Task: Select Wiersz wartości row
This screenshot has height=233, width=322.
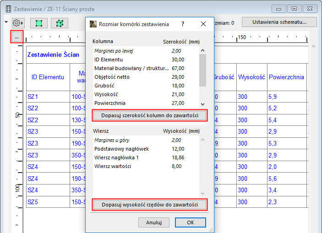Action: point(146,166)
